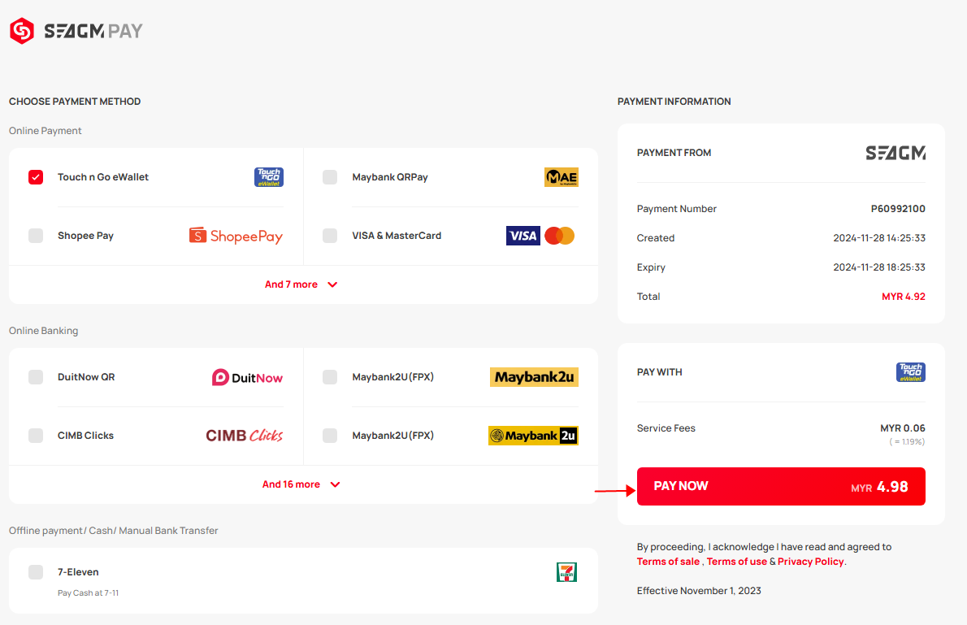Click the 7-Eleven logo
The height and width of the screenshot is (625, 967).
566,572
